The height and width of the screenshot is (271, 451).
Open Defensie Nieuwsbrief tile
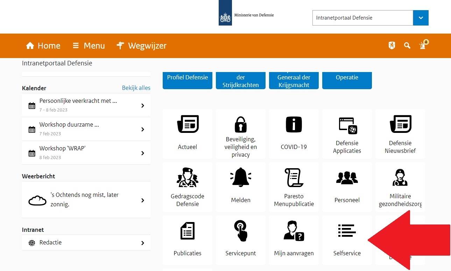pyautogui.click(x=400, y=134)
